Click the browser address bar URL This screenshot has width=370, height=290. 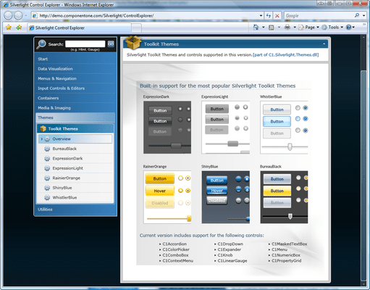(96, 16)
